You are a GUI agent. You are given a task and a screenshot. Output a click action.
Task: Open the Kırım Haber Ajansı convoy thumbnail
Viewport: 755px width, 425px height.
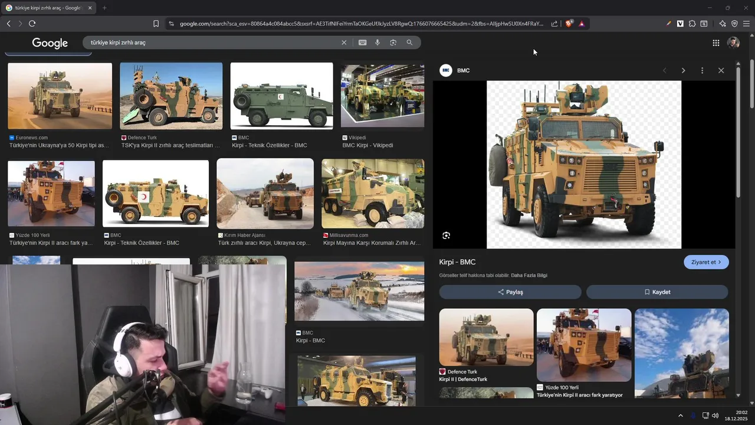coord(265,194)
